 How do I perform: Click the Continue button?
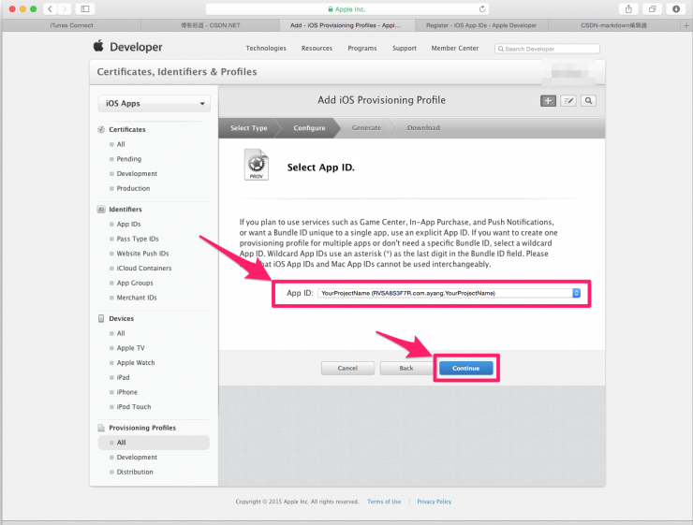point(465,369)
